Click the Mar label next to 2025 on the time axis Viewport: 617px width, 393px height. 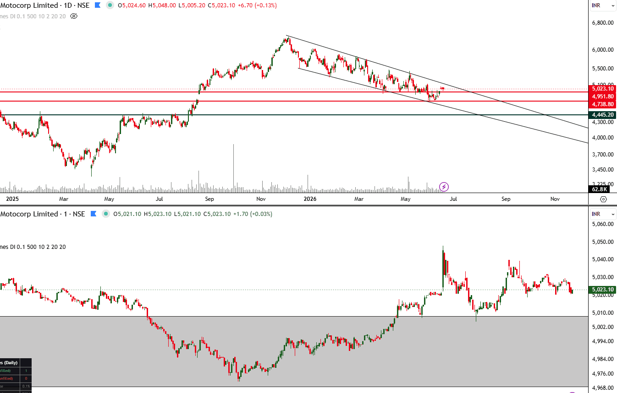click(64, 199)
